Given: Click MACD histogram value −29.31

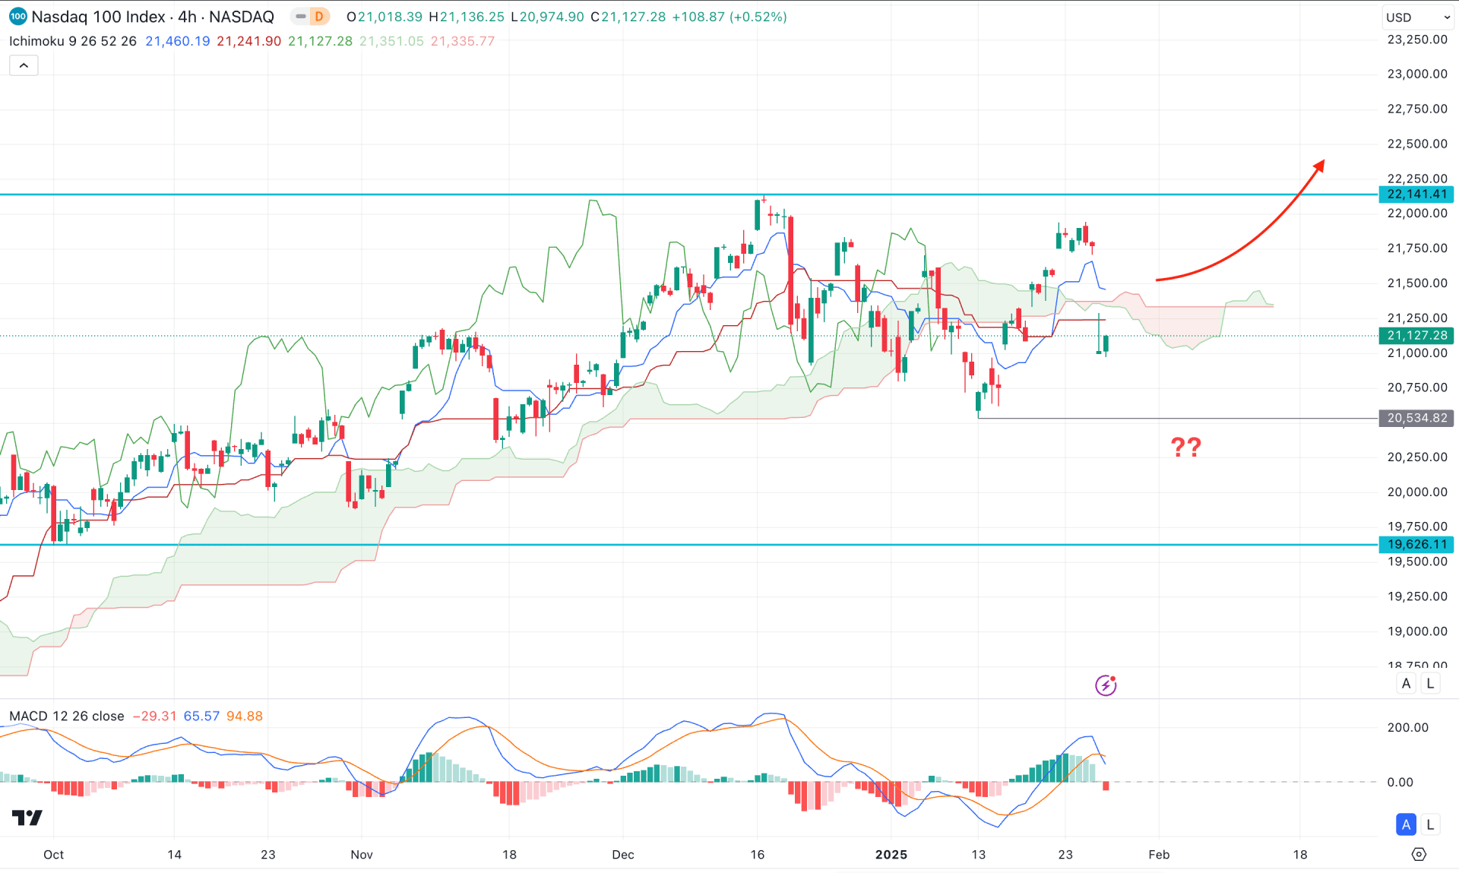Looking at the screenshot, I should pyautogui.click(x=154, y=716).
